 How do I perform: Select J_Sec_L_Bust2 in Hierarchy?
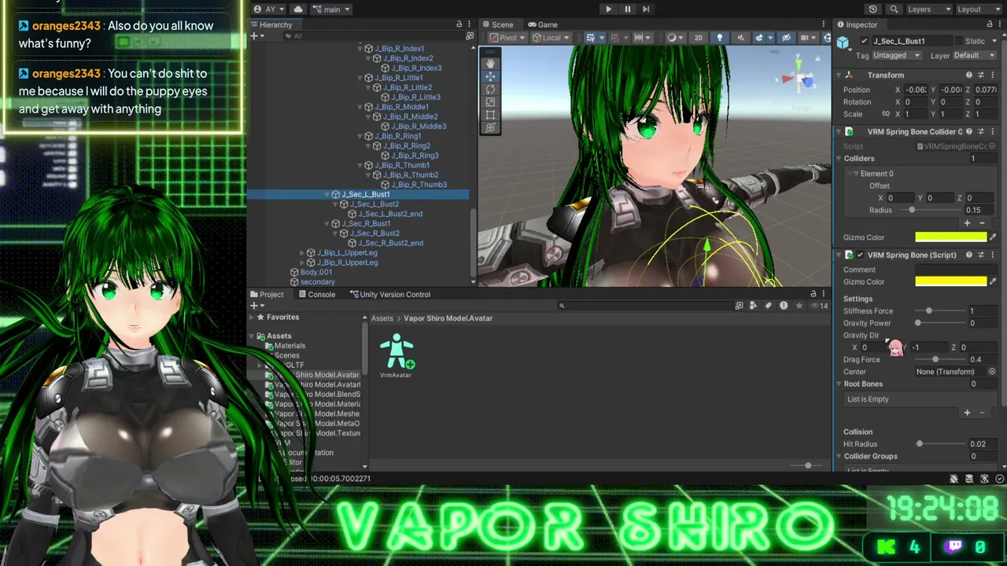[x=374, y=204]
